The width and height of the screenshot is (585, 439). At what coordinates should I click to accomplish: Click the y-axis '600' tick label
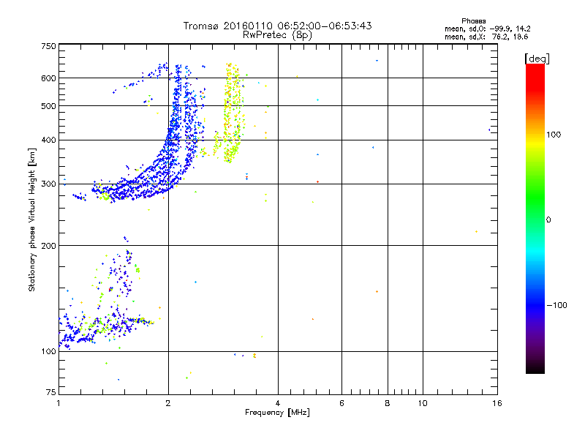click(48, 78)
